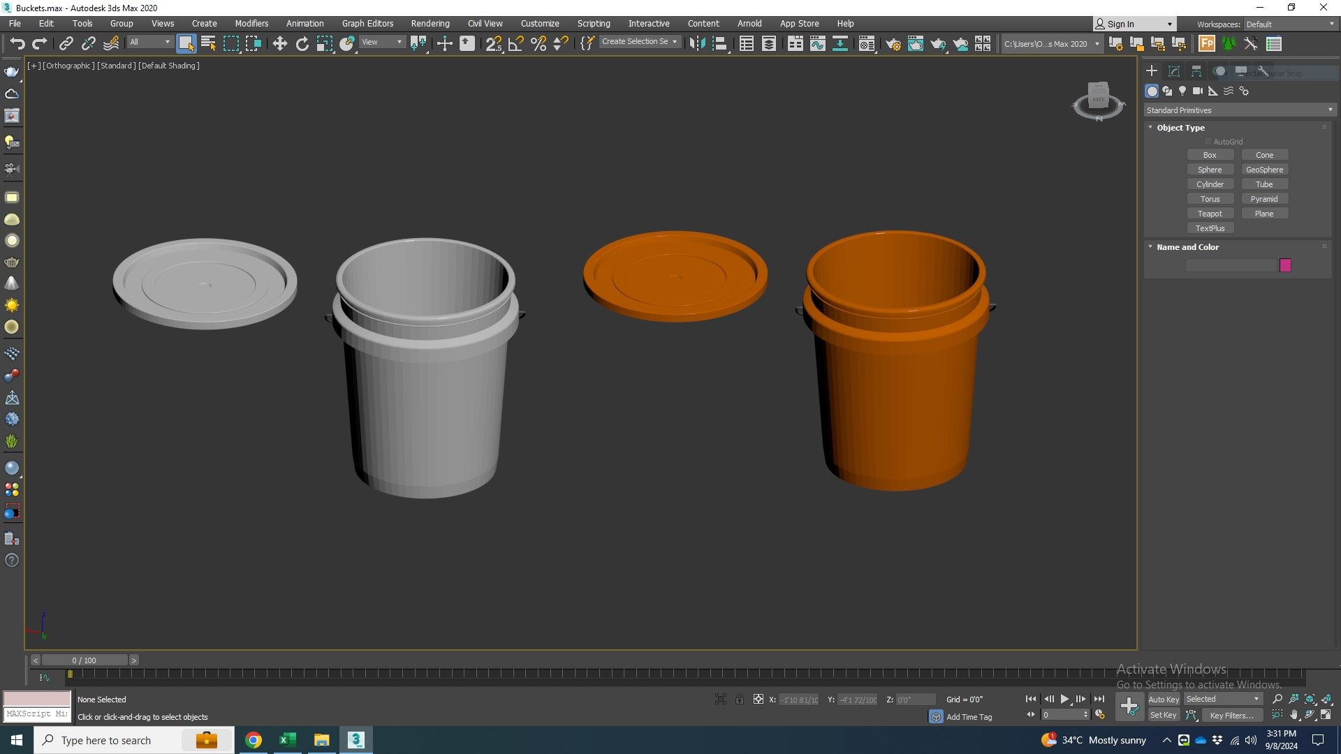The width and height of the screenshot is (1341, 754).
Task: Open the selection filter All dropdown
Action: [x=149, y=43]
